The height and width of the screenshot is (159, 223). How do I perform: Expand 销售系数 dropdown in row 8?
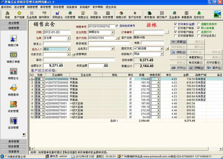point(158,103)
